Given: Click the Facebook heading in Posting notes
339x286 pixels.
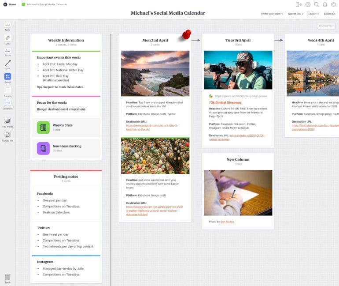Looking at the screenshot, I should click(45, 194).
